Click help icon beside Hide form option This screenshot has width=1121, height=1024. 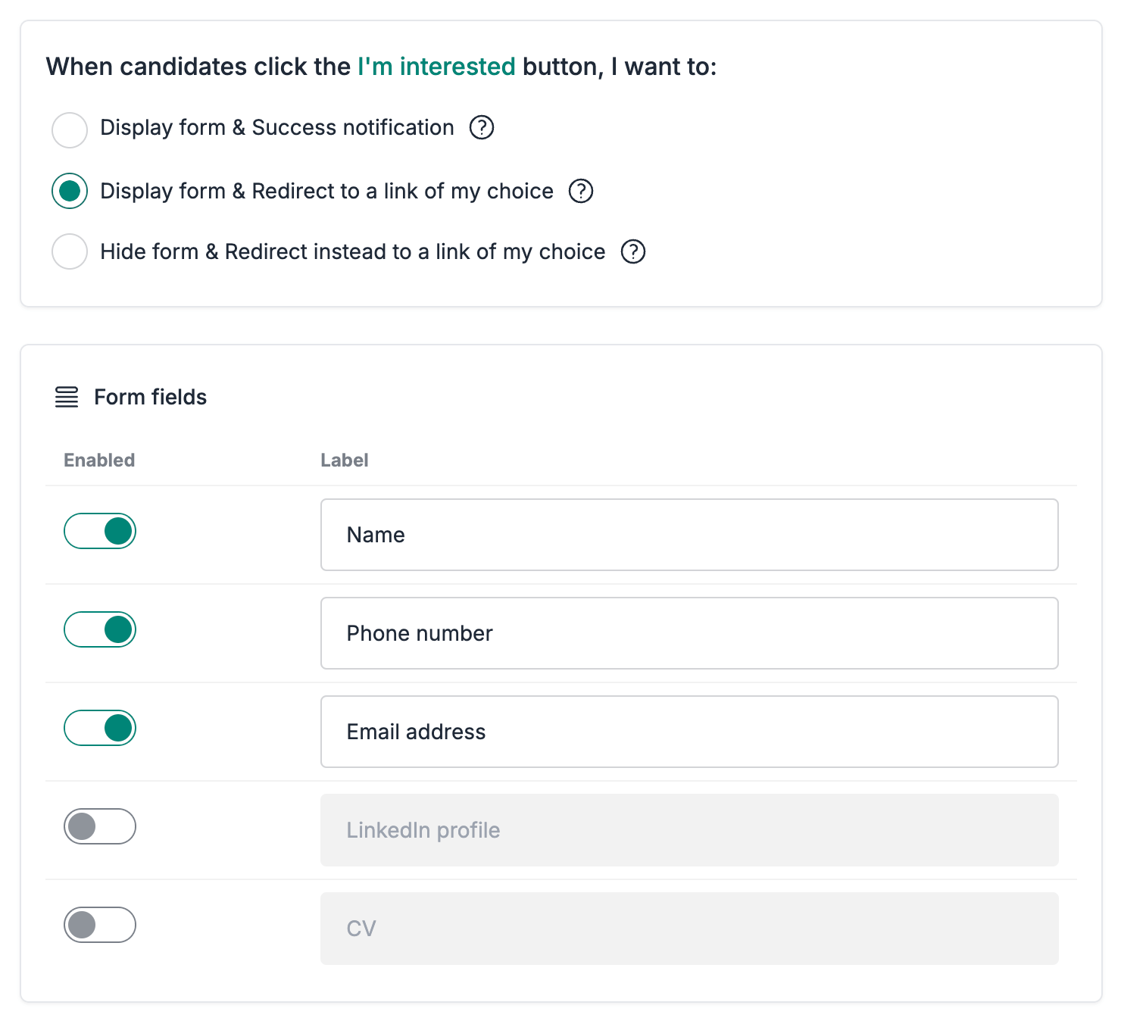[633, 251]
